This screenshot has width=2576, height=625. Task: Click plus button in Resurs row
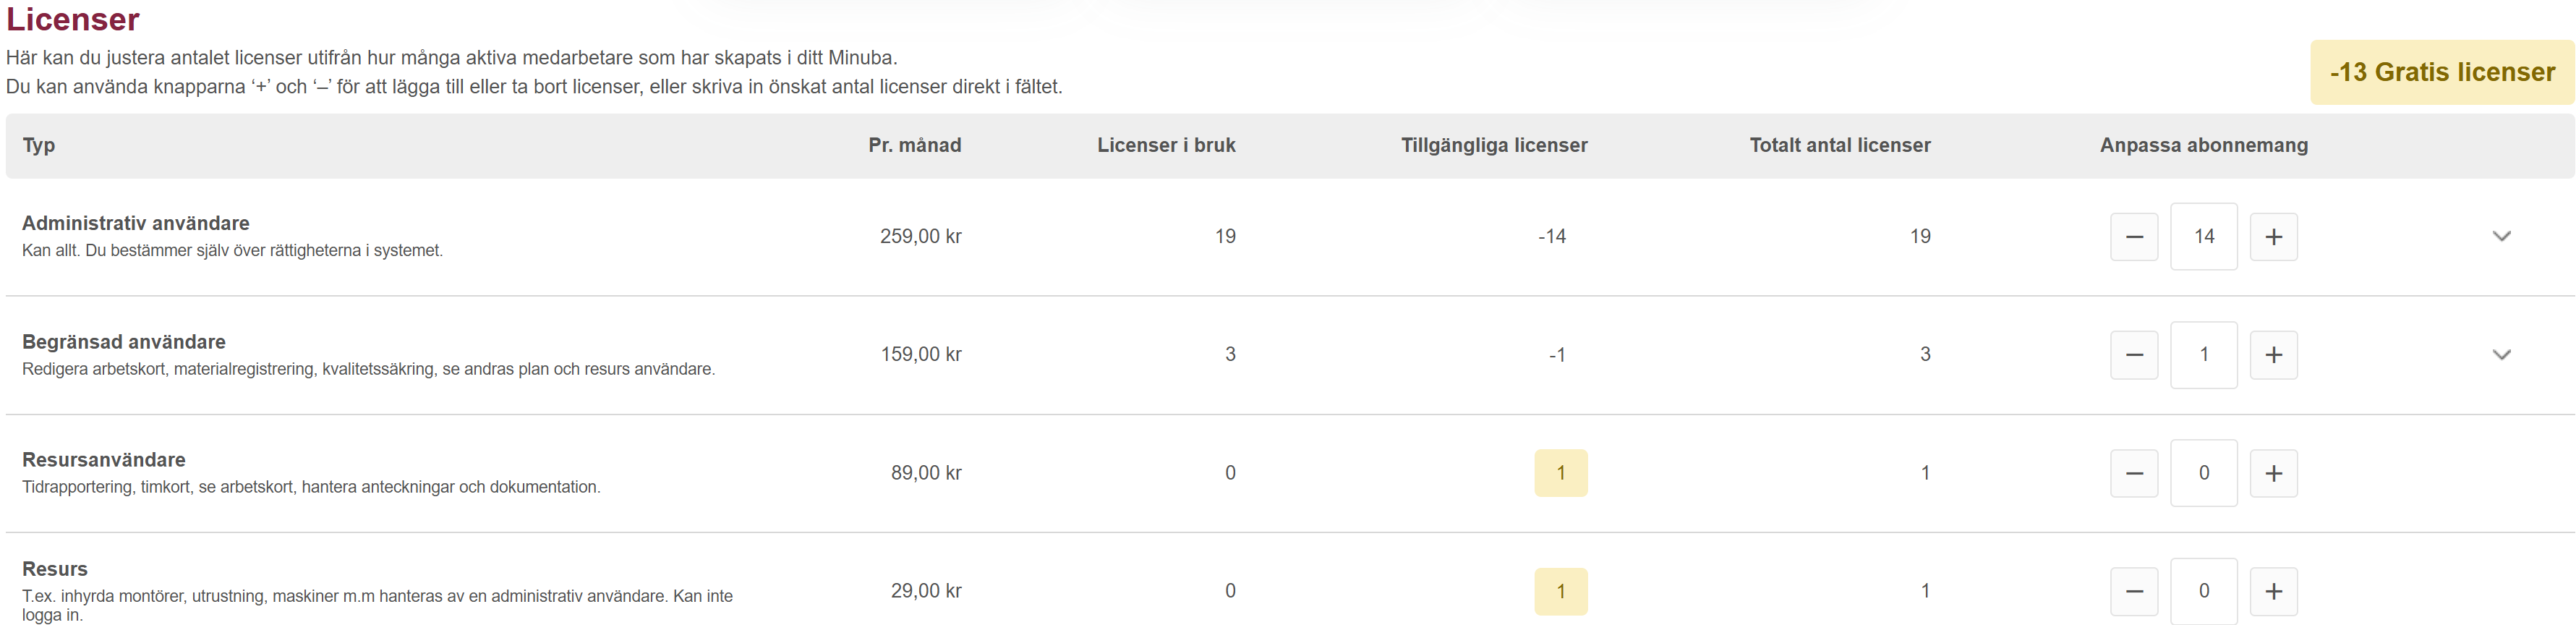point(2273,591)
